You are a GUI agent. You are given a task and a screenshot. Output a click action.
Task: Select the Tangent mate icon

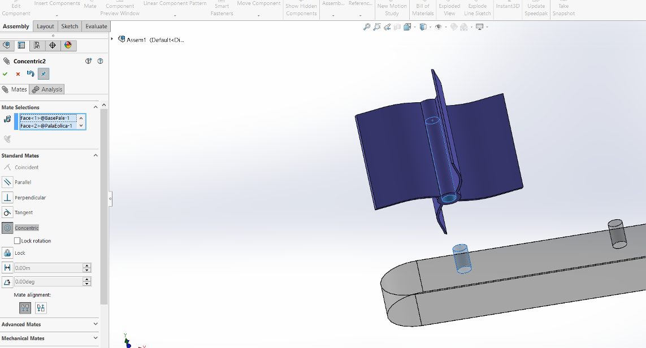[7, 212]
